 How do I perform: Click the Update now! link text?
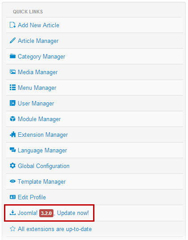tap(73, 213)
